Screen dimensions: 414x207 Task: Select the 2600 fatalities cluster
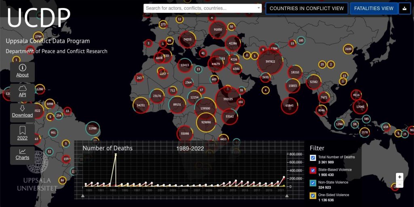348,49
